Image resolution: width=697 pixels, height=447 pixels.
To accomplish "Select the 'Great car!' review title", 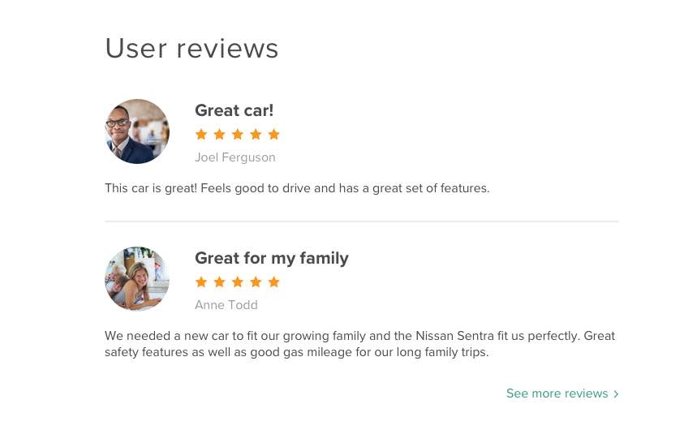I will coord(234,110).
